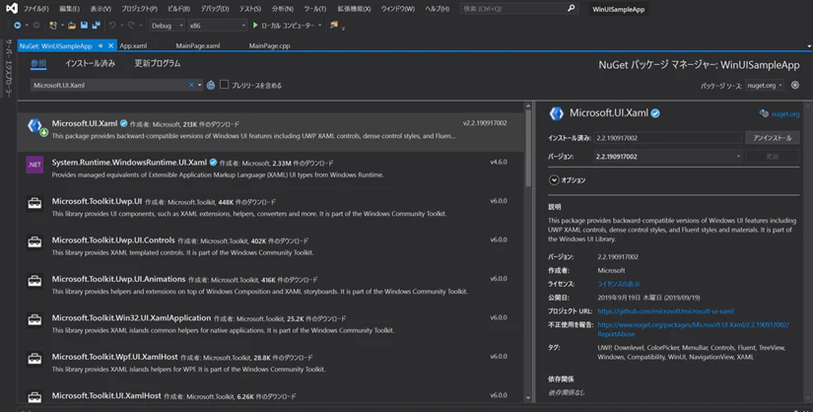Click the Microsoft.Toolkit.Uwp.UI.Animations toolbox icon
This screenshot has width=813, height=412.
click(x=34, y=281)
